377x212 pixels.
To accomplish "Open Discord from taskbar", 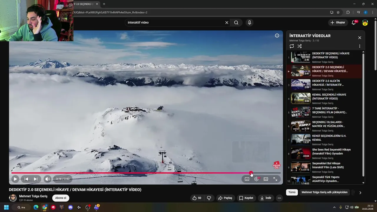I will [x=70, y=207].
